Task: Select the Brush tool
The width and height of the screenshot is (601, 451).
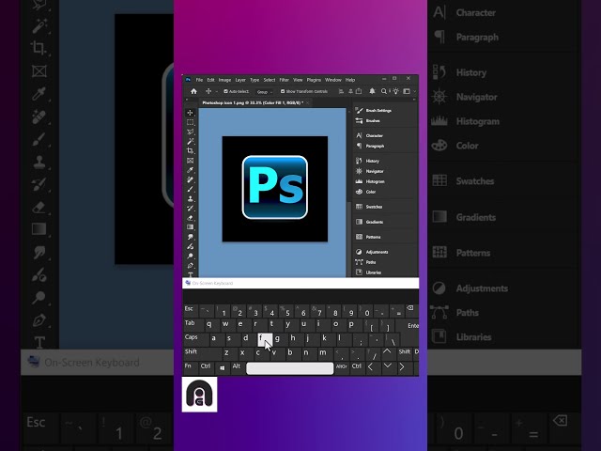Action: 190,189
